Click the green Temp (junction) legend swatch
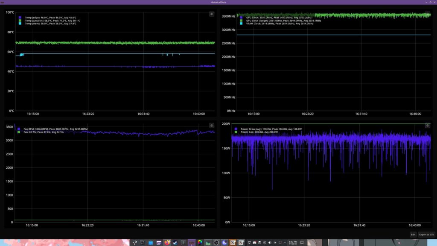This screenshot has width=437, height=246. pyautogui.click(x=20, y=20)
